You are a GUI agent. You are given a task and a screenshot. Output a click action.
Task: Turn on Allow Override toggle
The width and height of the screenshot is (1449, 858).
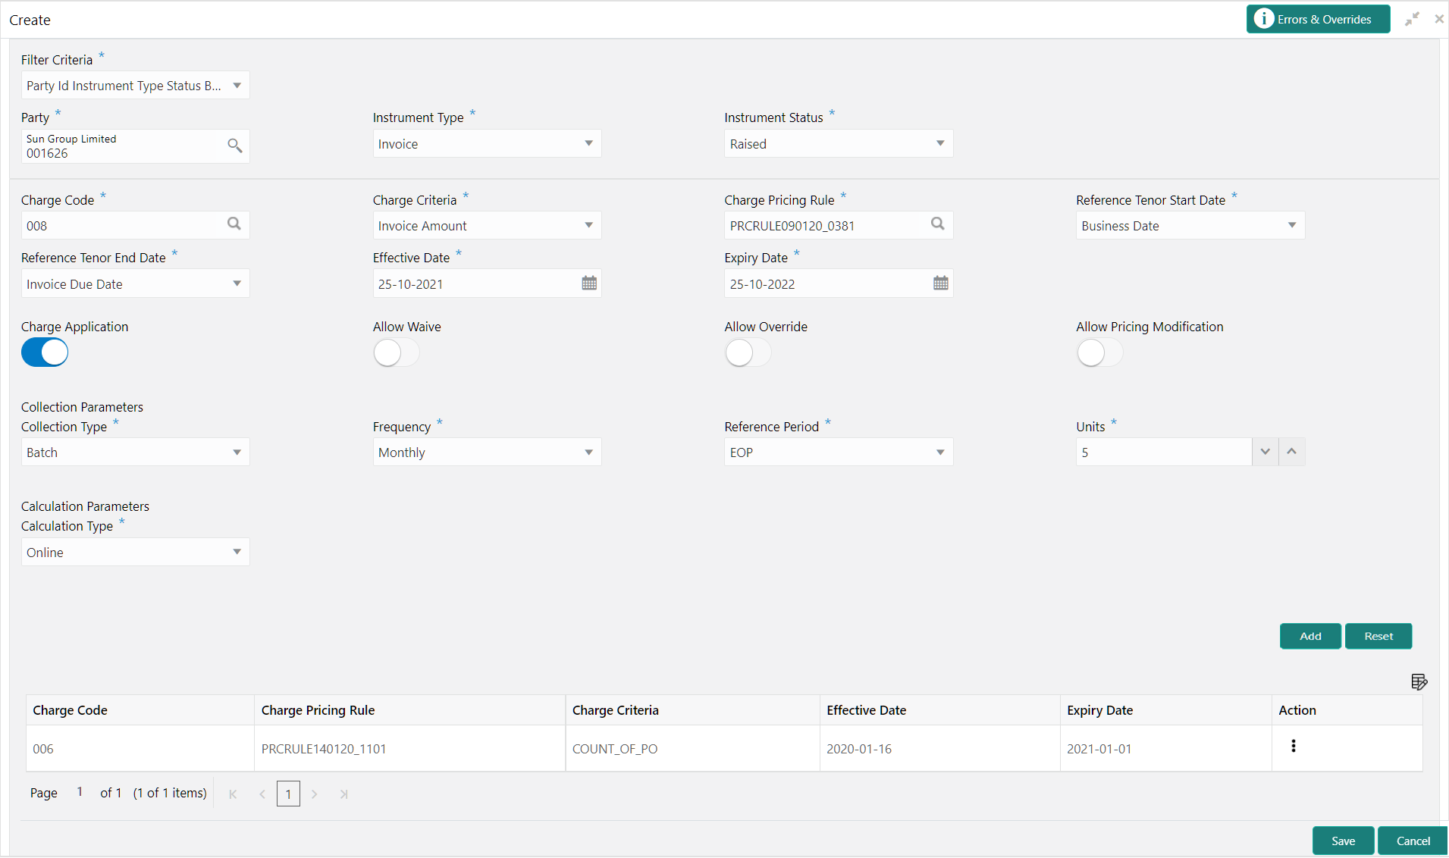coord(748,352)
